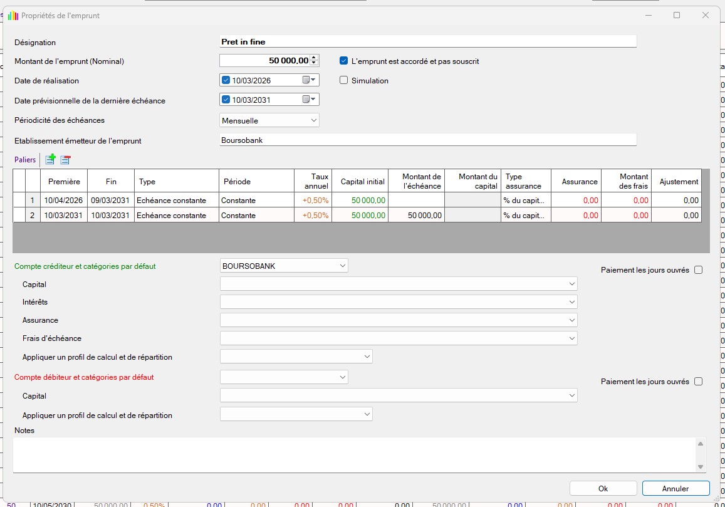This screenshot has width=725, height=507.
Task: Open calendar picker for Date de réalisation
Action: pyautogui.click(x=310, y=80)
